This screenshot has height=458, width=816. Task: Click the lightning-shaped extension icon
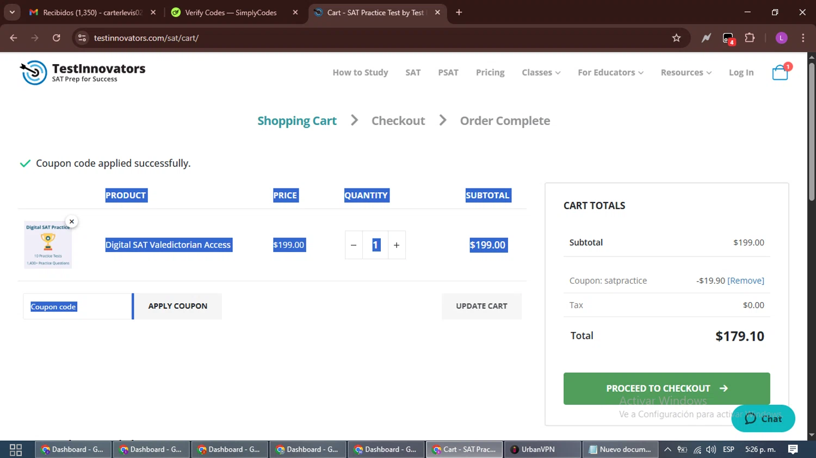[x=706, y=38]
